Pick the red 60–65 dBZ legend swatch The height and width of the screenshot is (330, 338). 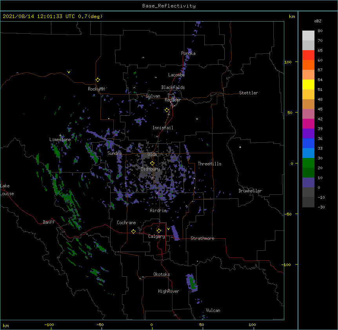tap(308, 55)
